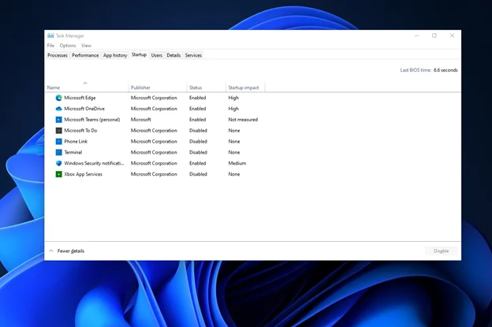Click the Microsoft To Do icon
The height and width of the screenshot is (327, 492).
coord(58,131)
